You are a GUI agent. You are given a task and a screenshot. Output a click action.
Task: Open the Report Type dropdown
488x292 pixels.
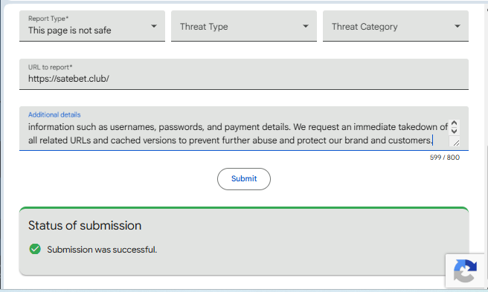tap(92, 26)
